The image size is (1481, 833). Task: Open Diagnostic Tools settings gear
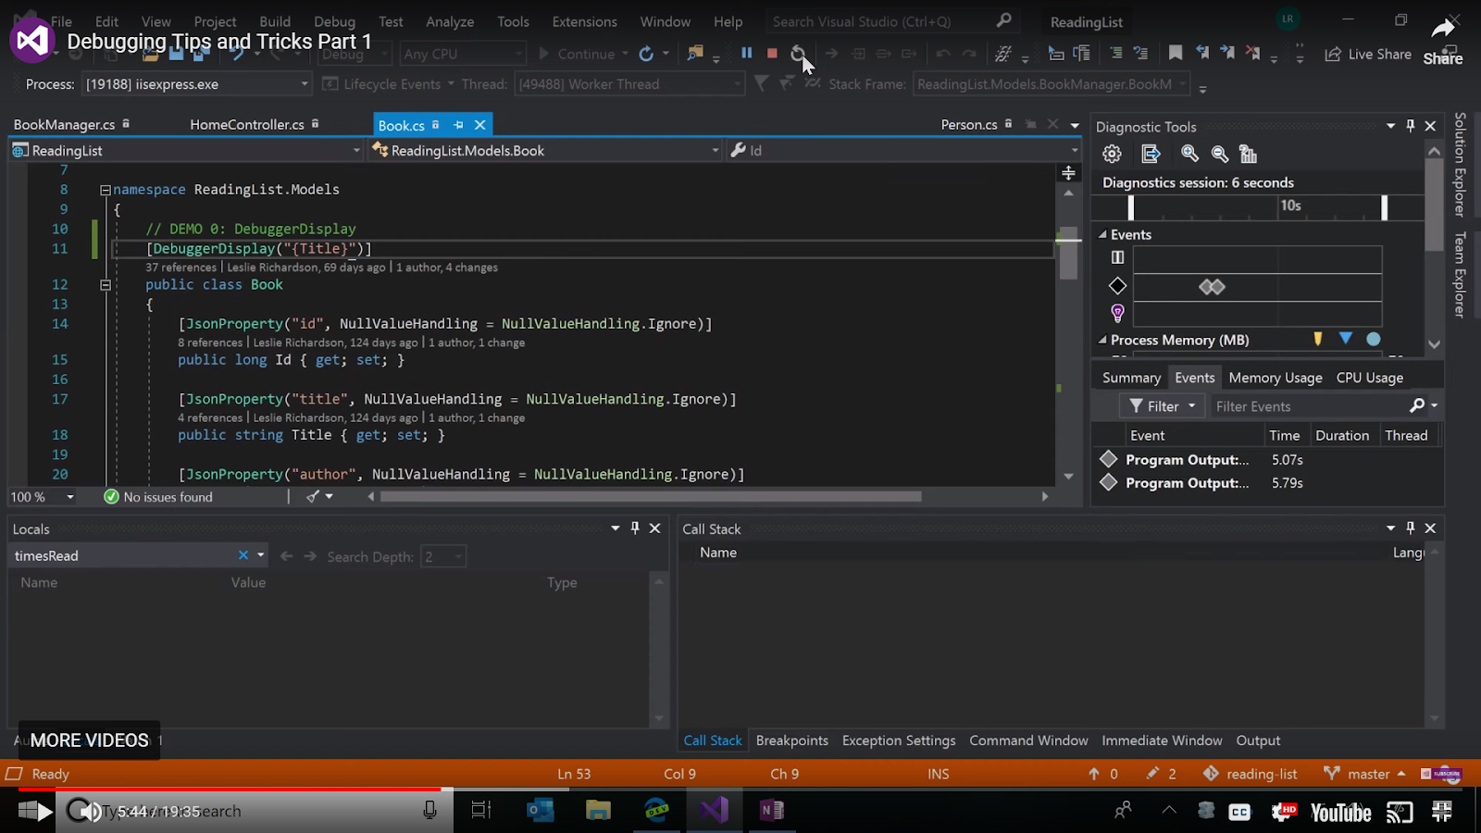point(1112,155)
